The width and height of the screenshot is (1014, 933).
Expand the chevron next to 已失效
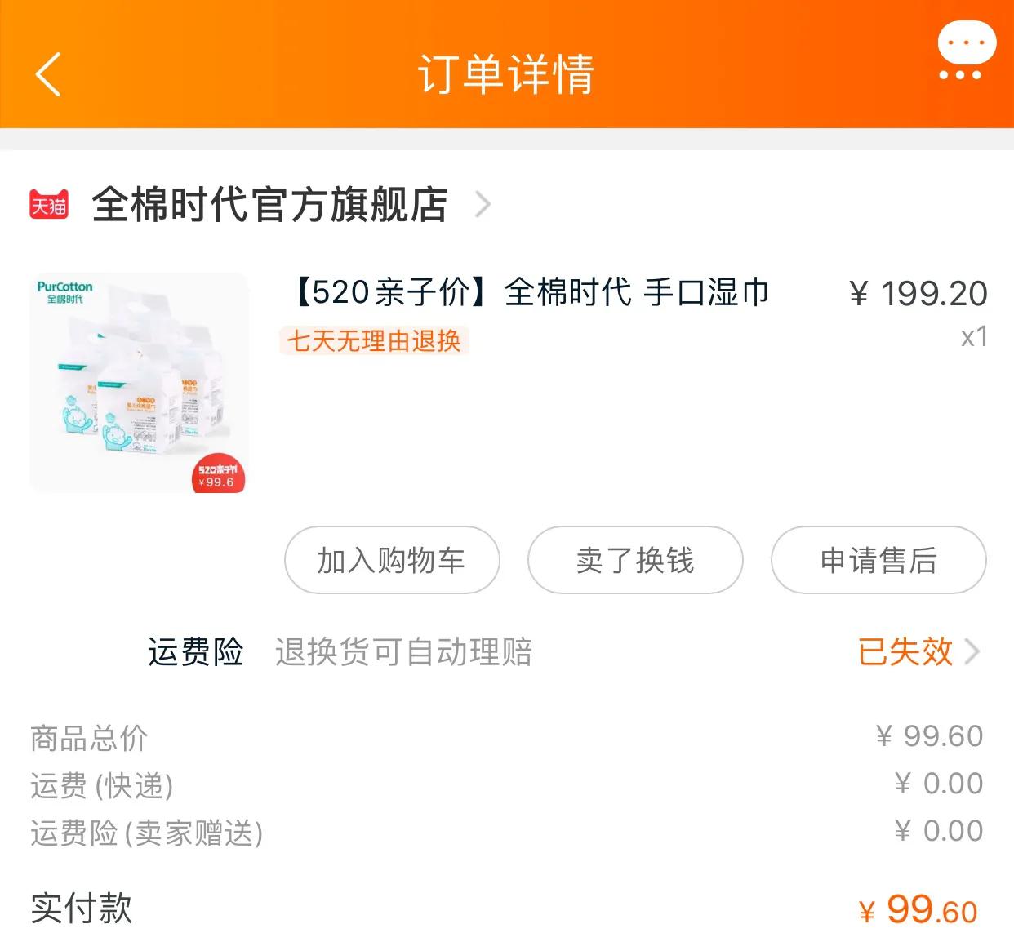972,652
